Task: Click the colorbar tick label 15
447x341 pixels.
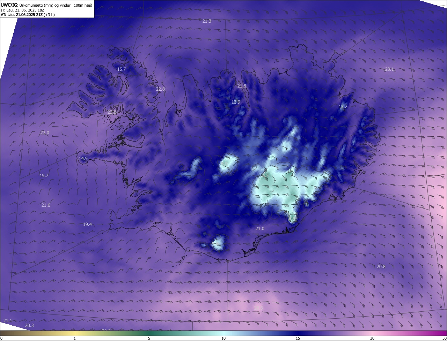Action: [x=298, y=339]
